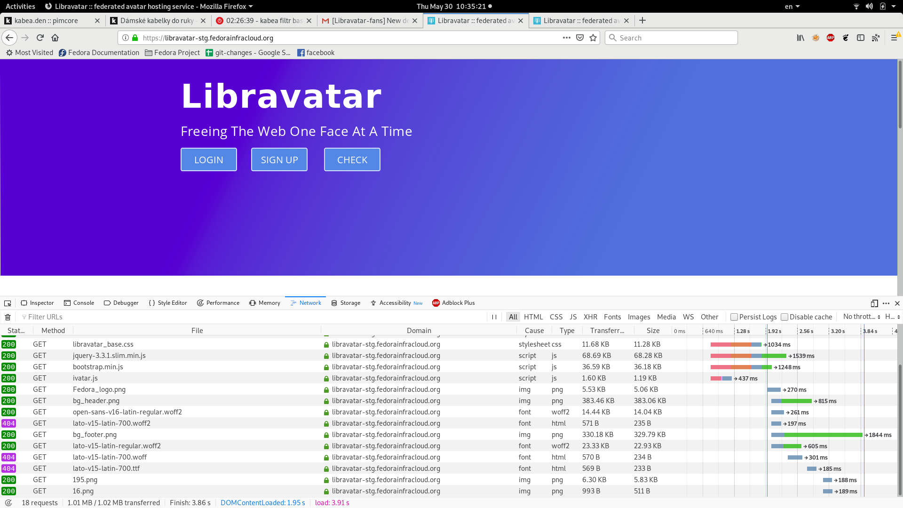Click the Adblock Plus toolbar icon

pos(831,38)
